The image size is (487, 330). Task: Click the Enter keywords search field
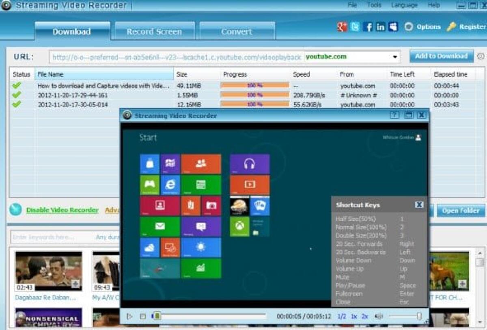click(x=41, y=237)
